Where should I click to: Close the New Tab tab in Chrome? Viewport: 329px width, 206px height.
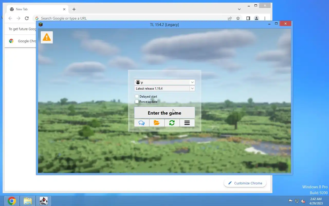tap(64, 9)
